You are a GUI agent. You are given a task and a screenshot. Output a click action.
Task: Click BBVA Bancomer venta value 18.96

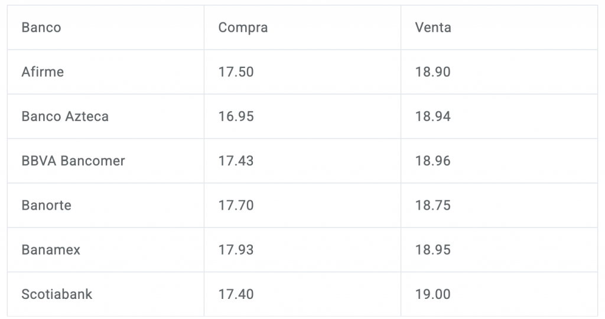pos(432,161)
